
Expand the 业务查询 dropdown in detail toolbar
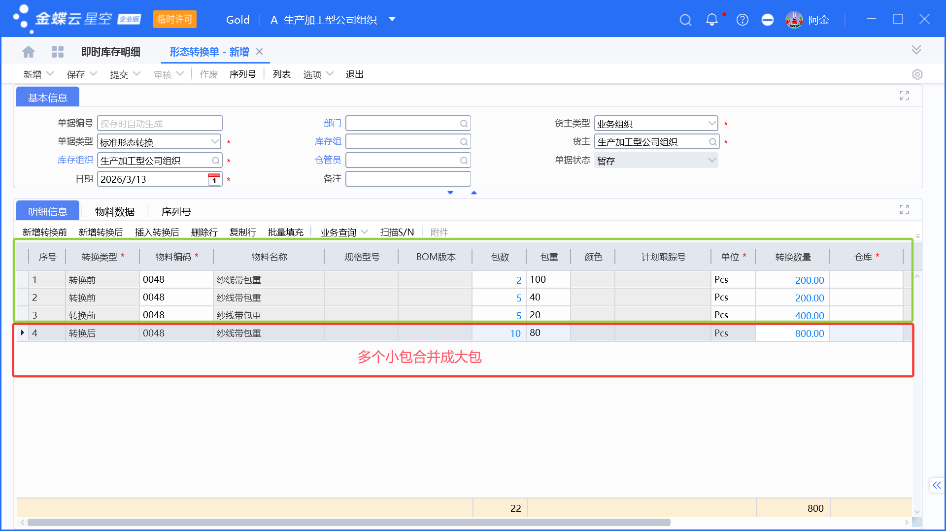[x=364, y=232]
